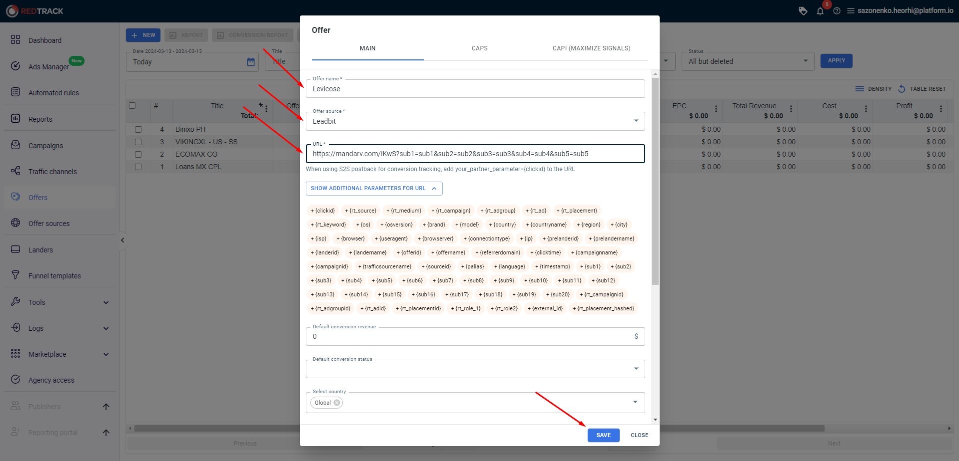Select the Campaigns sidebar icon

tap(45, 145)
